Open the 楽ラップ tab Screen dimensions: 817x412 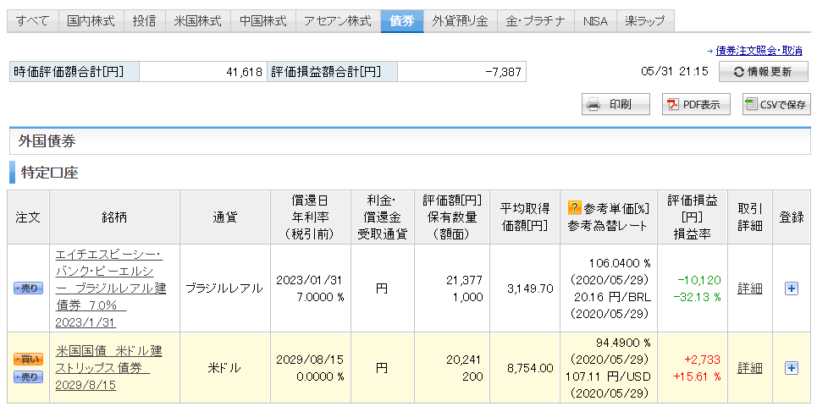click(645, 21)
